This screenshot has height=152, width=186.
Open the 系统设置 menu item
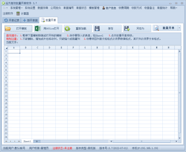(30, 8)
